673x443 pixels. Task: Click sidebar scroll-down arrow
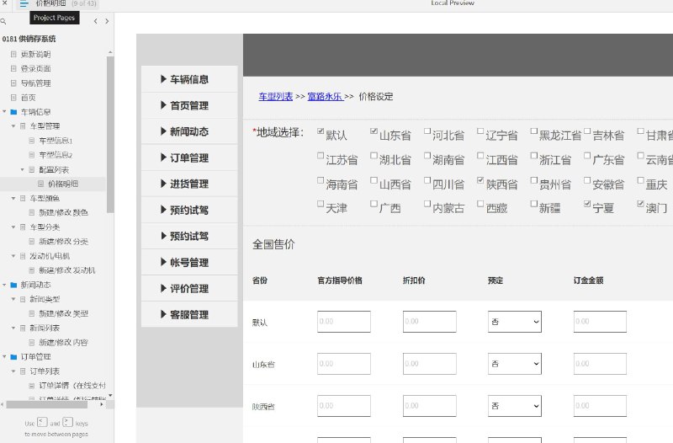pos(110,395)
